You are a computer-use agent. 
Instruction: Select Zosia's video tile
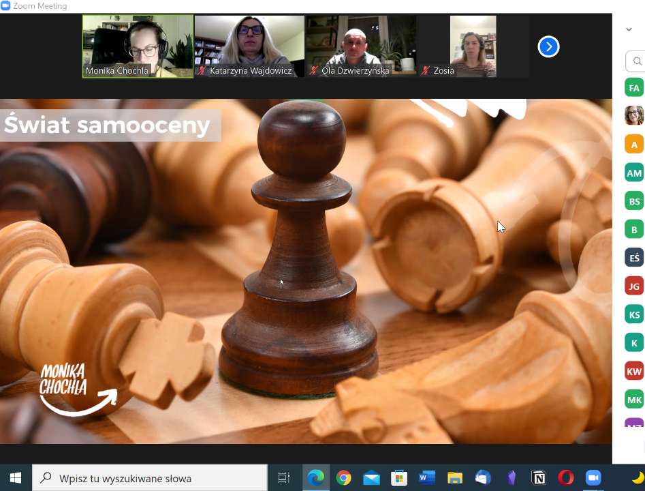[473, 46]
